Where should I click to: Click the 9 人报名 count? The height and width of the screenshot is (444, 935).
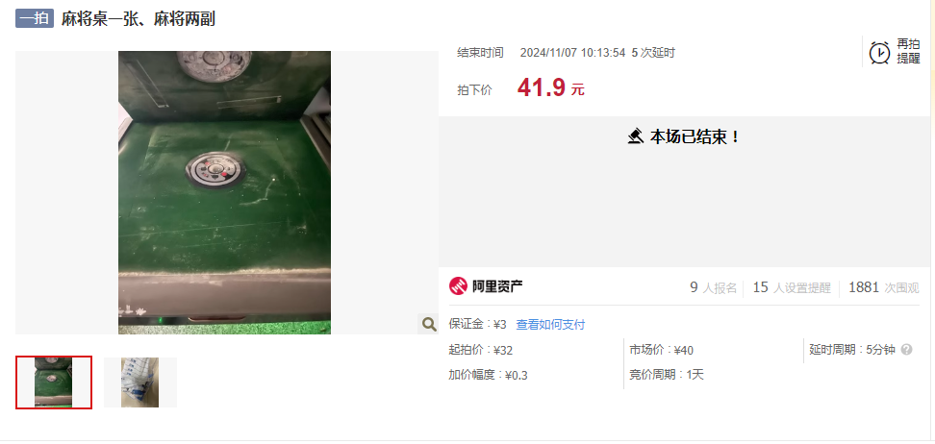714,288
